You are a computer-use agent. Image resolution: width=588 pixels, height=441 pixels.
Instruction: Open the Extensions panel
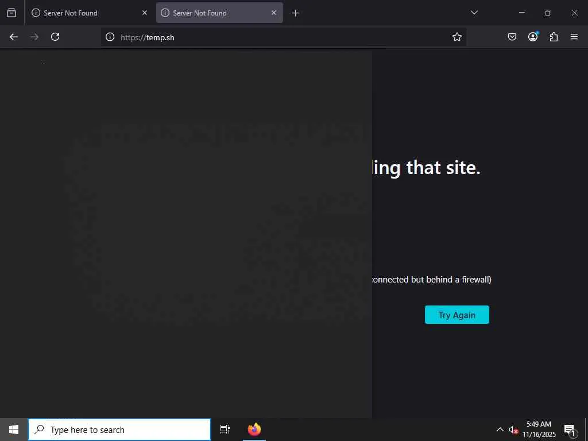coord(554,37)
